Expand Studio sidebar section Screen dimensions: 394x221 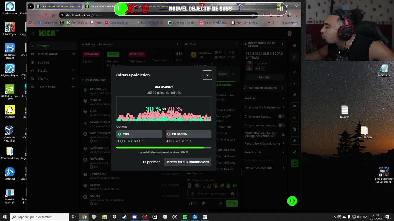click(53, 70)
